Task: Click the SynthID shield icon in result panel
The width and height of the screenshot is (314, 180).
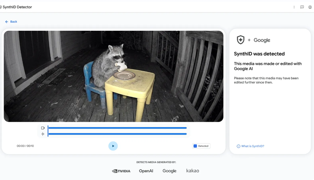Action: tap(241, 40)
